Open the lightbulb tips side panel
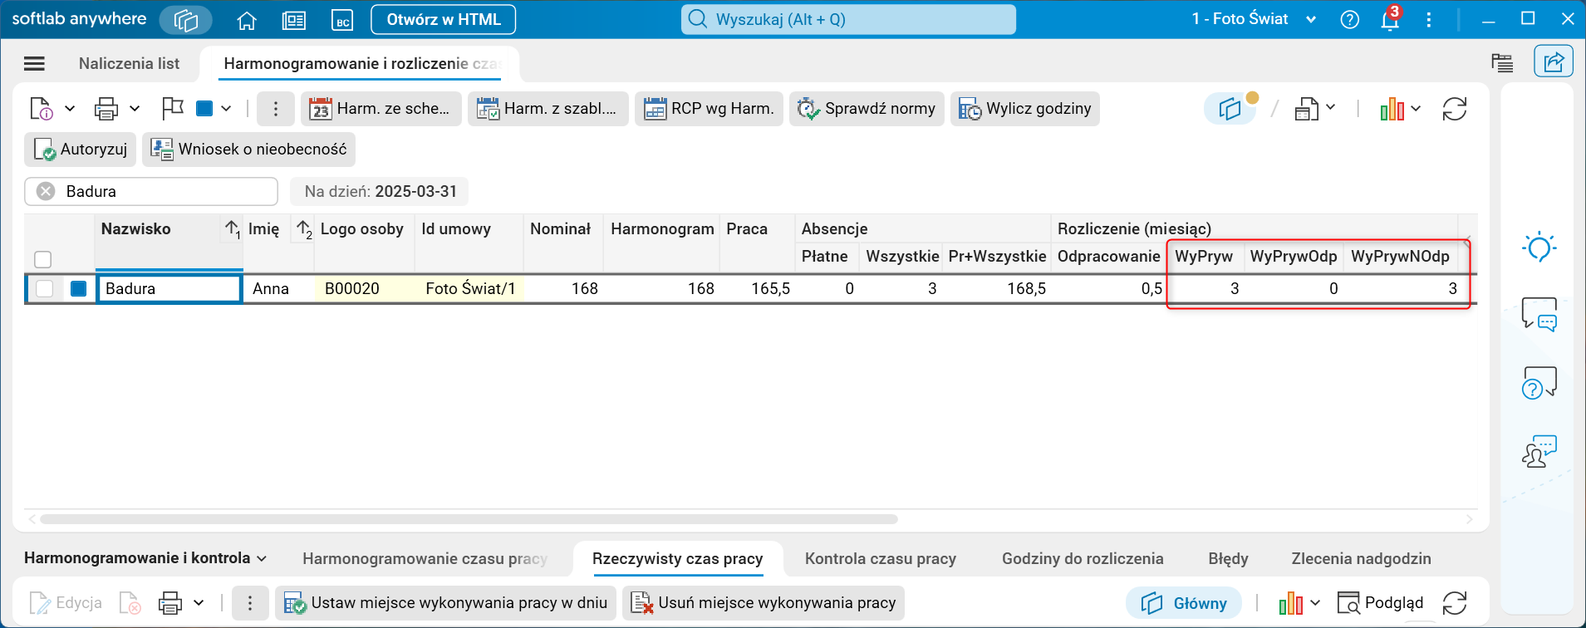The image size is (1586, 628). tap(1539, 248)
